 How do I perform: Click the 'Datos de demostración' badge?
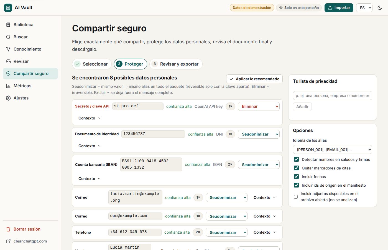(x=252, y=8)
